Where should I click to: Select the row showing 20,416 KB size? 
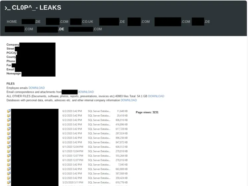67,116
